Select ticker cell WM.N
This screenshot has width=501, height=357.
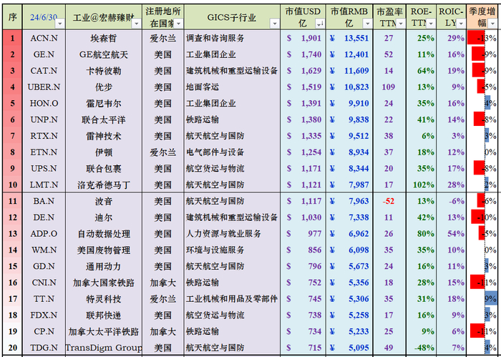(x=44, y=250)
